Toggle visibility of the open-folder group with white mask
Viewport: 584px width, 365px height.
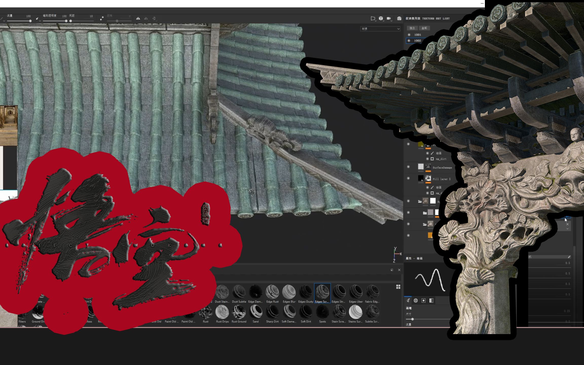(408, 201)
